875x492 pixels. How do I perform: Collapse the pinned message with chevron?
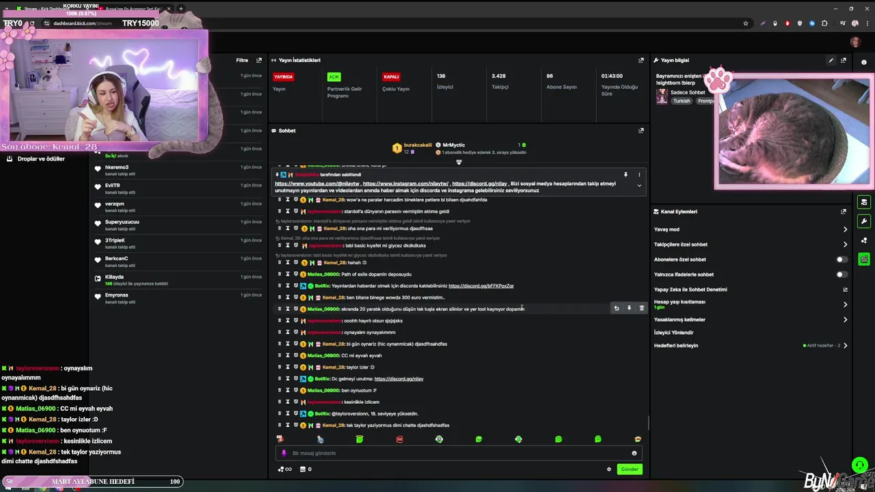click(639, 186)
